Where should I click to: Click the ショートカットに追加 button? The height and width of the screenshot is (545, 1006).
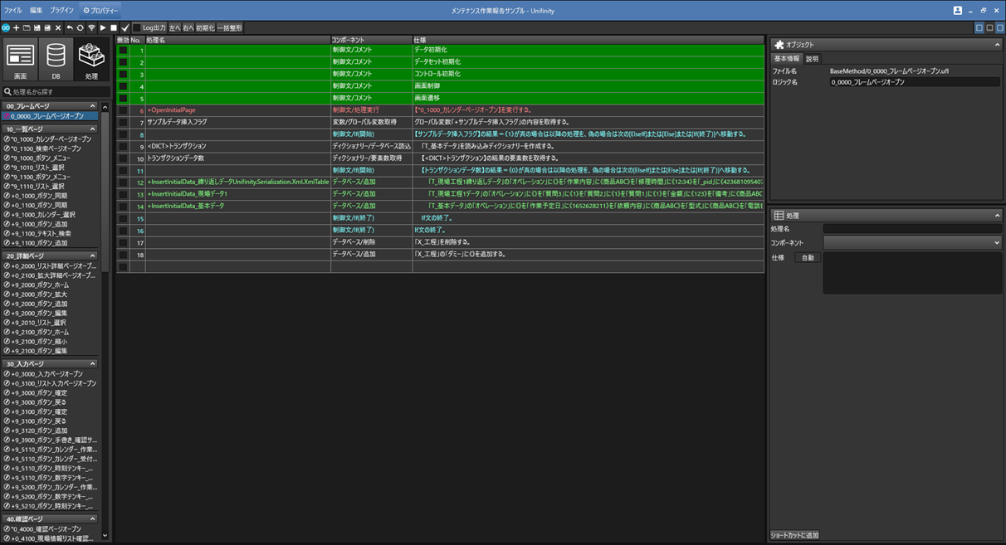[794, 535]
